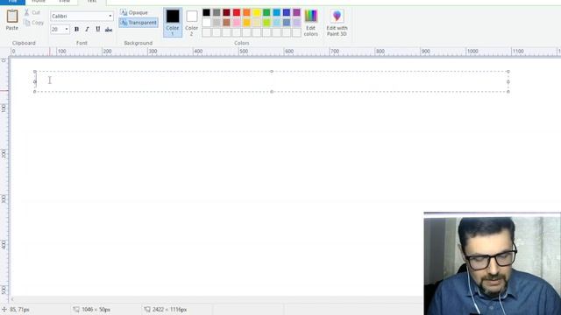This screenshot has width=561, height=315.
Task: Pick the turquoise blue color swatch
Action: point(277,12)
